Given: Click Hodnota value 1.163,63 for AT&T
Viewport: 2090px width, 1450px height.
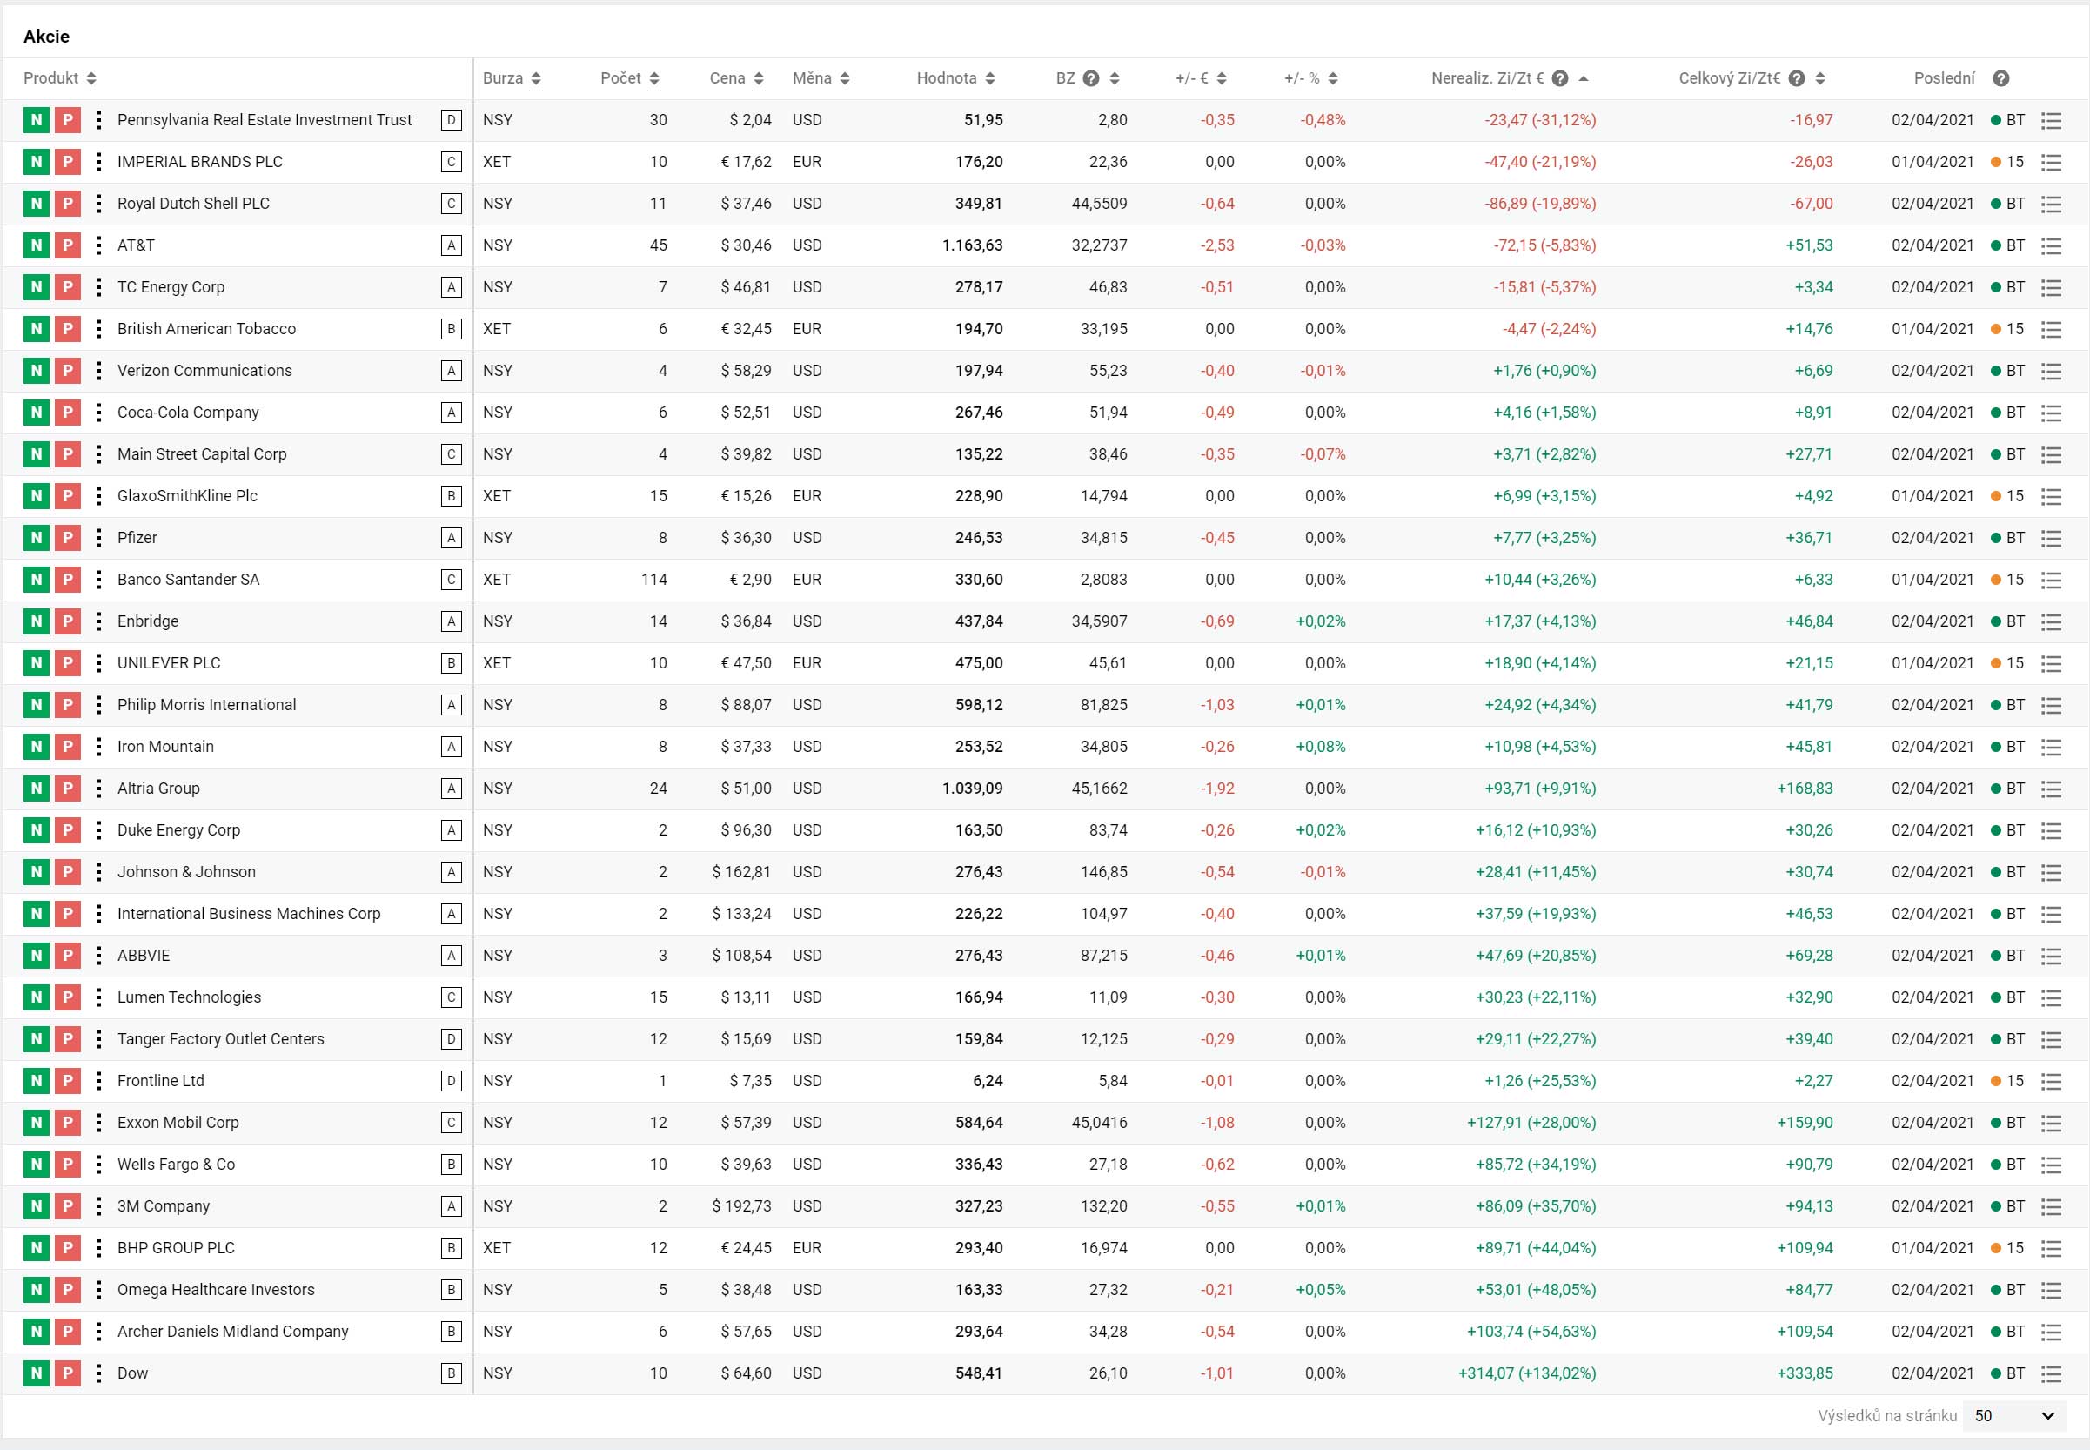Looking at the screenshot, I should point(972,245).
